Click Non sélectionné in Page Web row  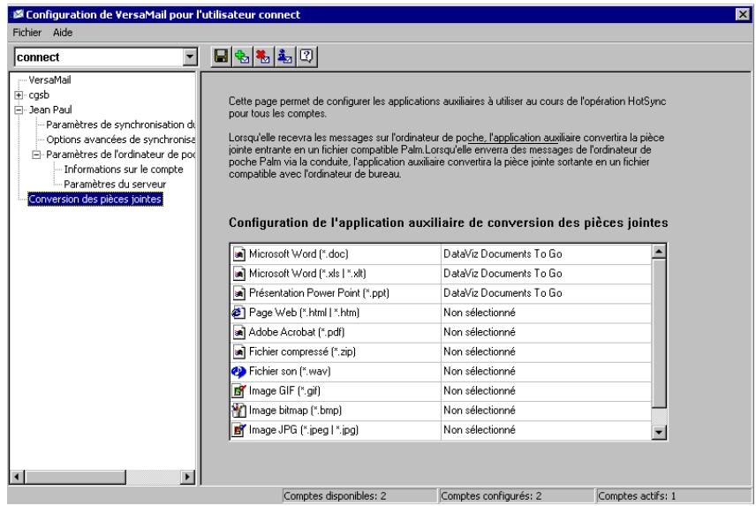480,313
